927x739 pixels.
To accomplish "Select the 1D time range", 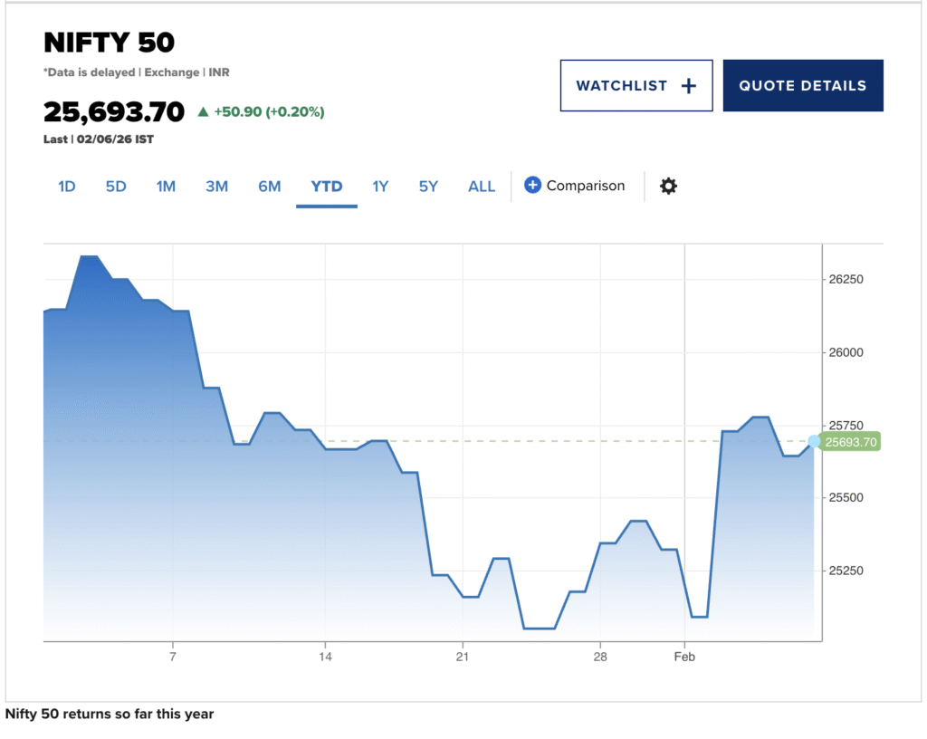I will click(66, 187).
